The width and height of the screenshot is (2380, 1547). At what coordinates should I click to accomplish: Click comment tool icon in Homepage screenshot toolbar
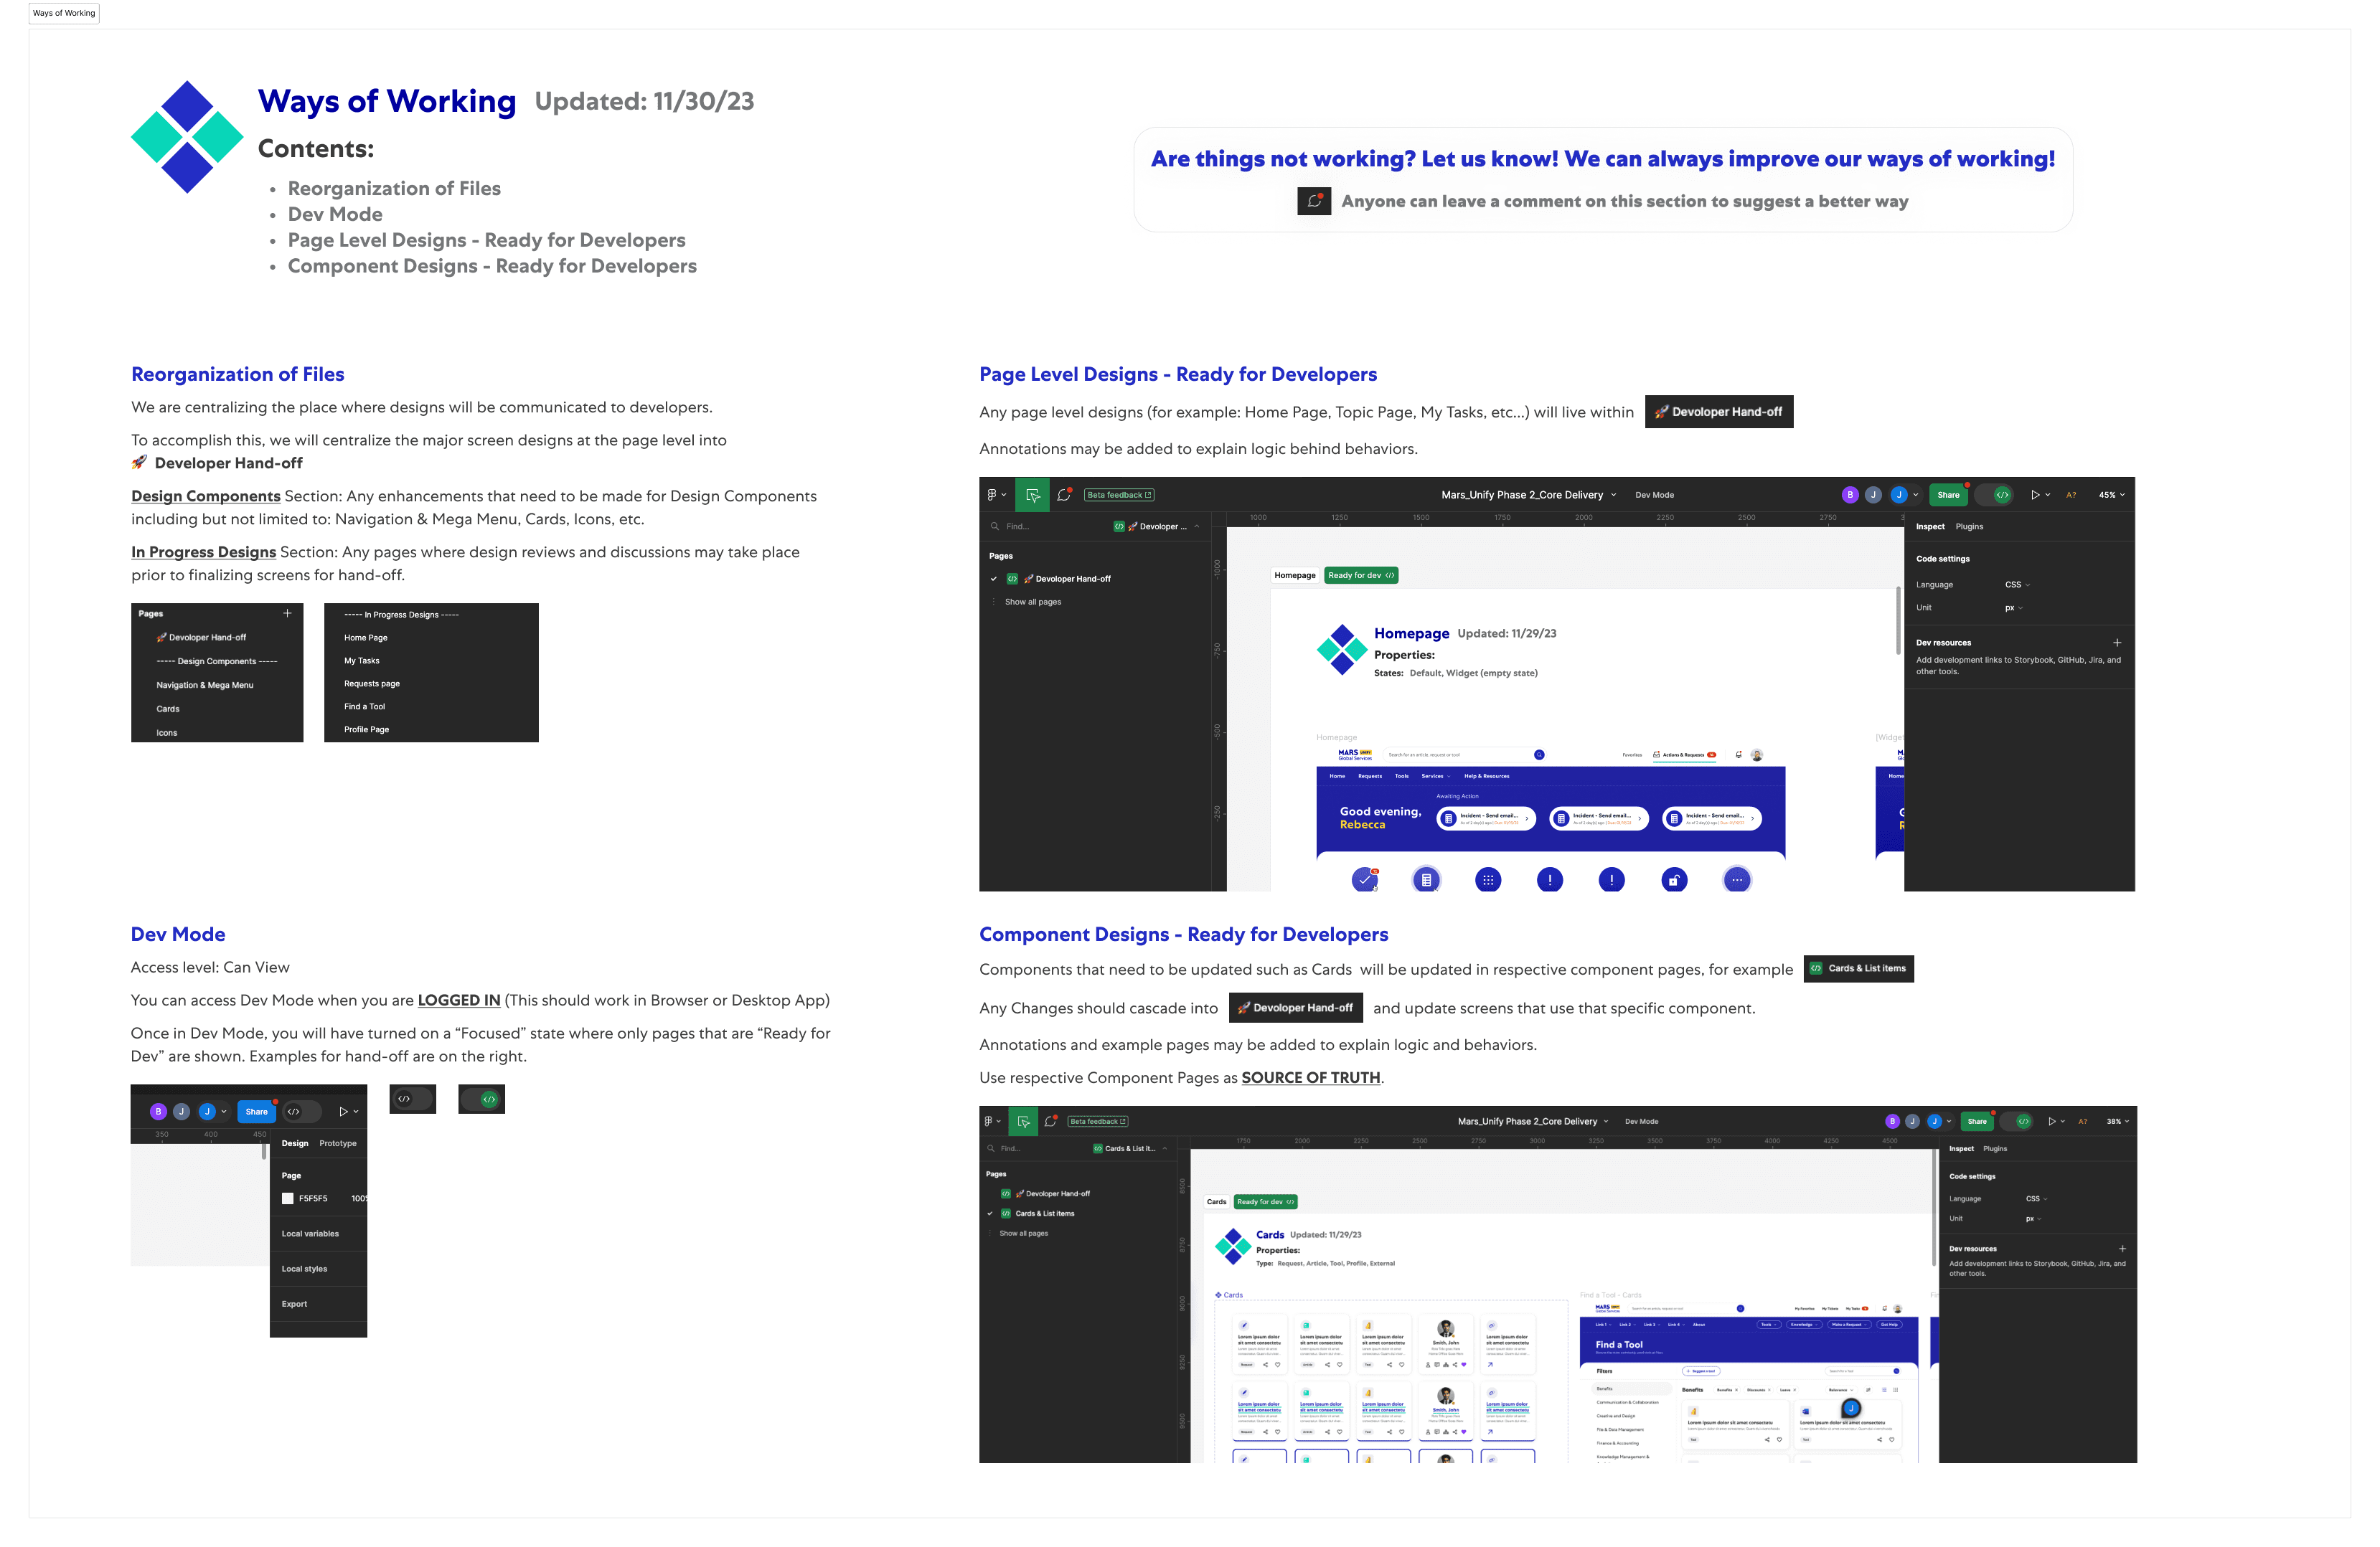(x=1065, y=495)
